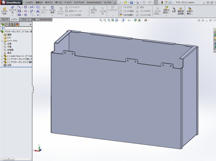216x161 pixels.
Task: Open the 表示(V) menu
Action: [x=49, y=3]
